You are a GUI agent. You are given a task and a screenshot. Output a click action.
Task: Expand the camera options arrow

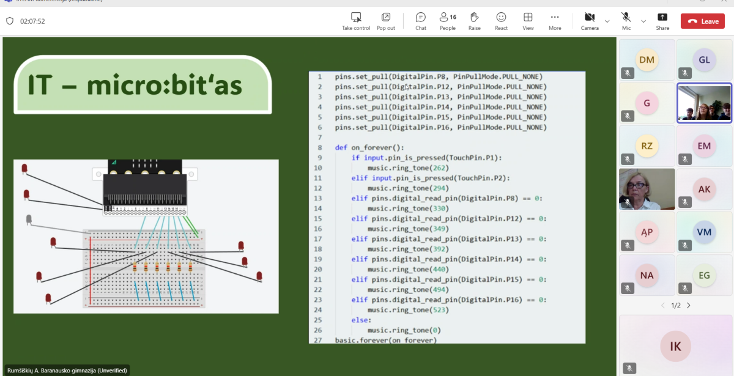607,21
